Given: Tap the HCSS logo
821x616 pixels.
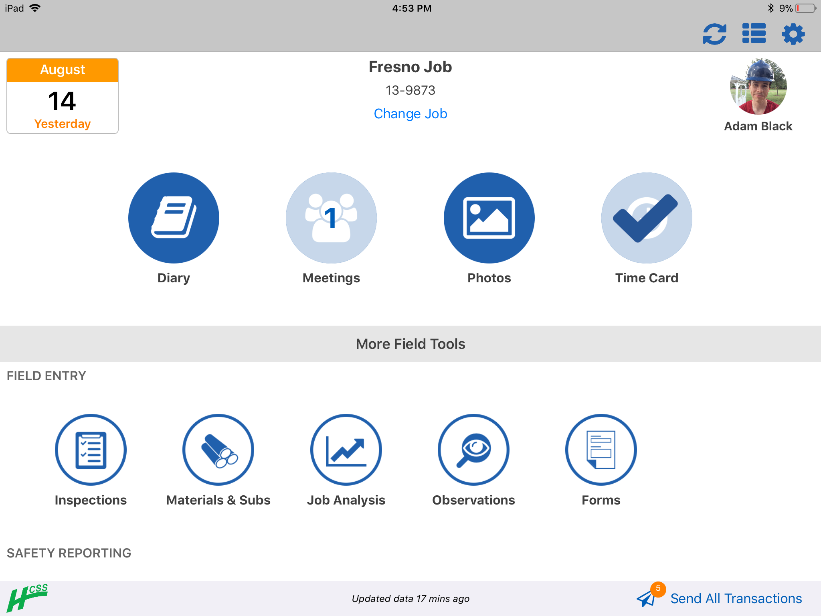Looking at the screenshot, I should click(x=27, y=598).
